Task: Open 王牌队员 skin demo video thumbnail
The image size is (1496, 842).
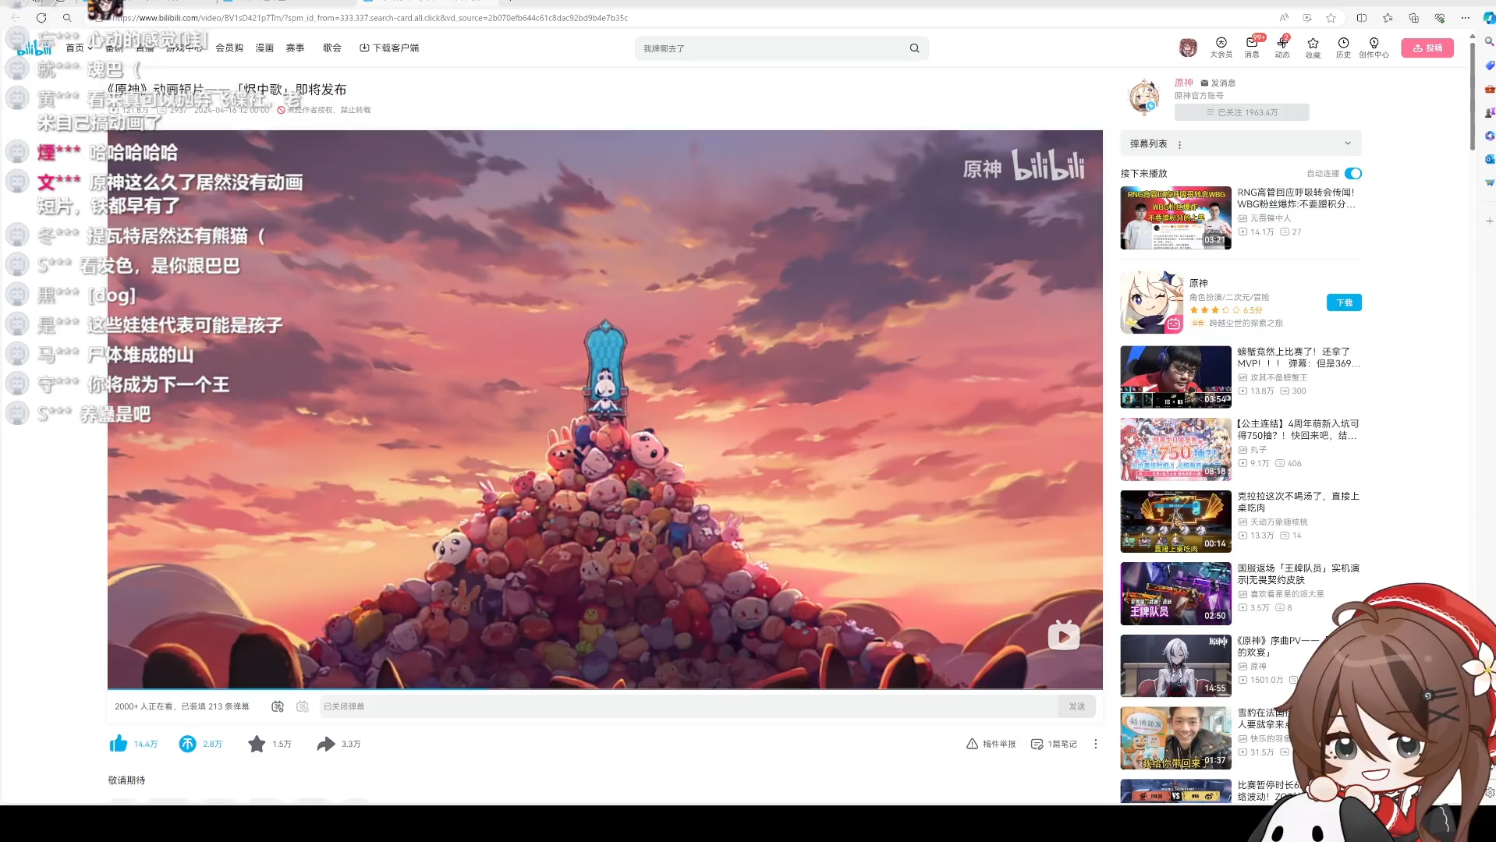Action: click(1175, 593)
